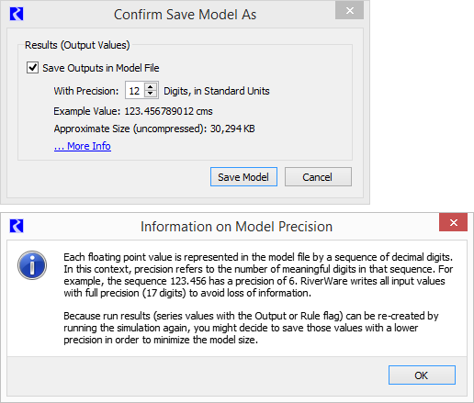The image size is (474, 403).
Task: Open the More Info link
Action: pos(83,146)
